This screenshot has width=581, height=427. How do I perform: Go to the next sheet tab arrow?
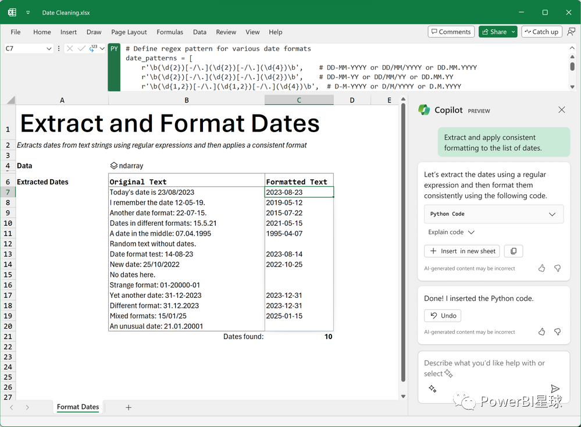pyautogui.click(x=27, y=407)
